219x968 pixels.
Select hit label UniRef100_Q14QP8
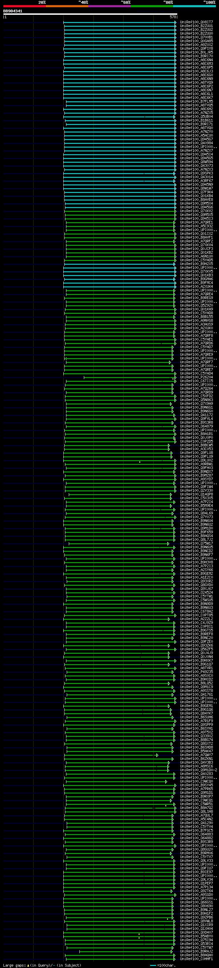coord(196,494)
